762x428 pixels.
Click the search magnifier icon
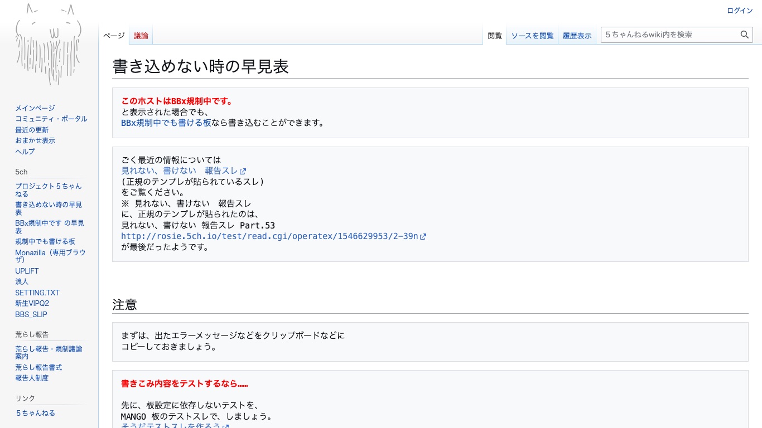click(x=745, y=35)
